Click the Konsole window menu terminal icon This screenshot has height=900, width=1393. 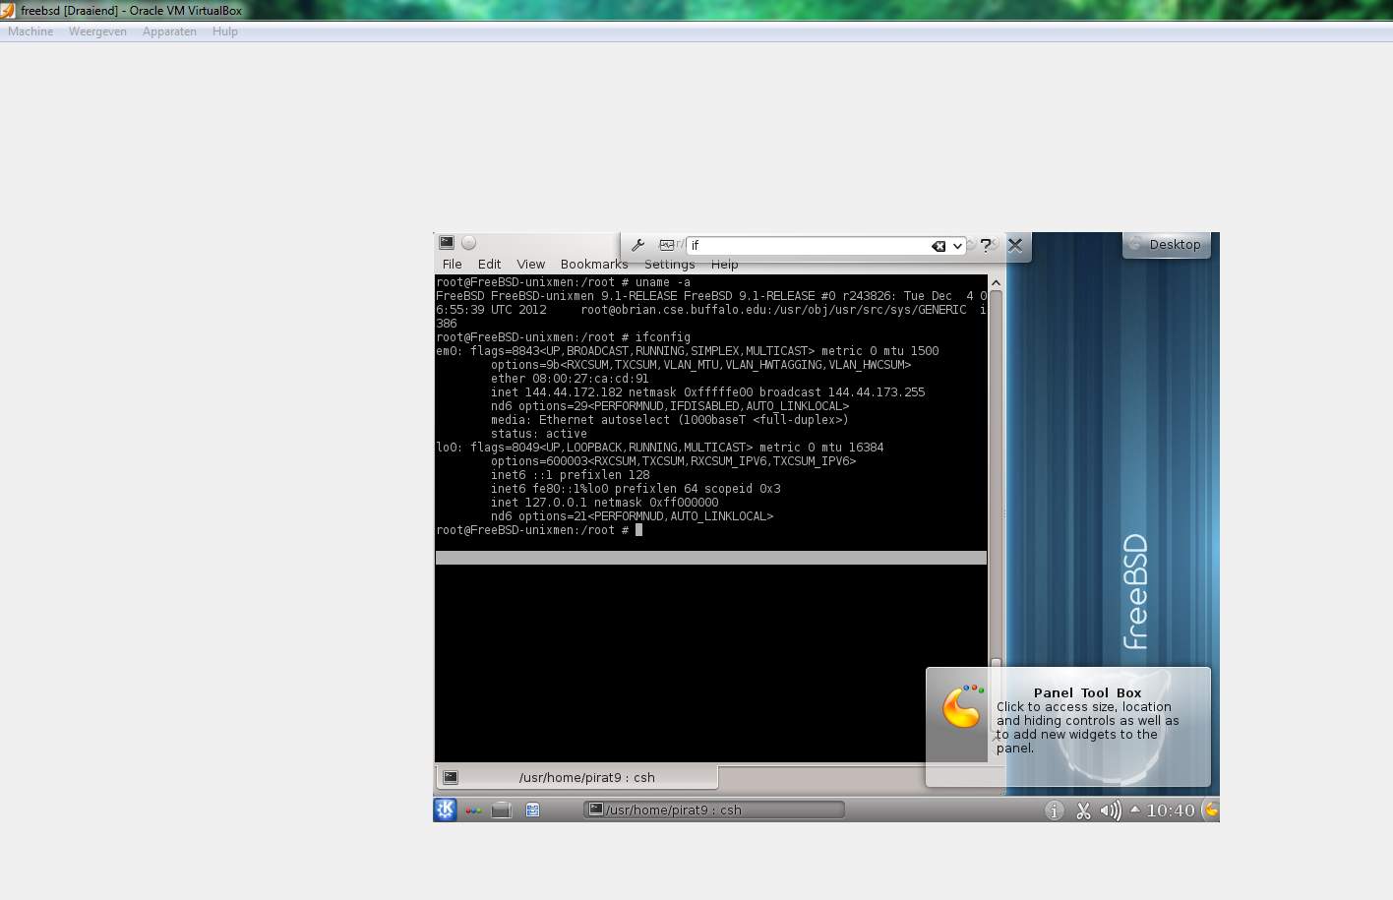(447, 242)
